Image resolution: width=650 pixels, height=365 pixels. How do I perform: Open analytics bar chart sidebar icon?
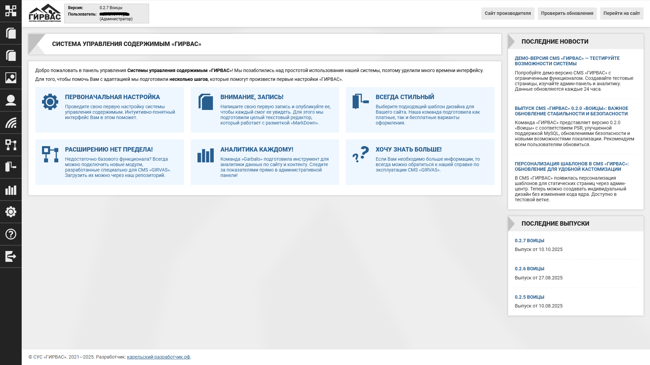[x=11, y=189]
